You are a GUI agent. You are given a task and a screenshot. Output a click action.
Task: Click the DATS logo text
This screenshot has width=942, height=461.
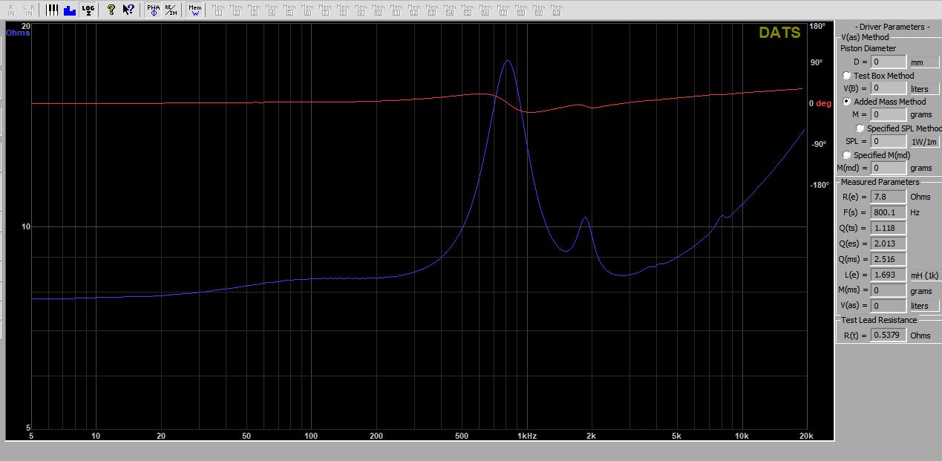click(x=779, y=33)
